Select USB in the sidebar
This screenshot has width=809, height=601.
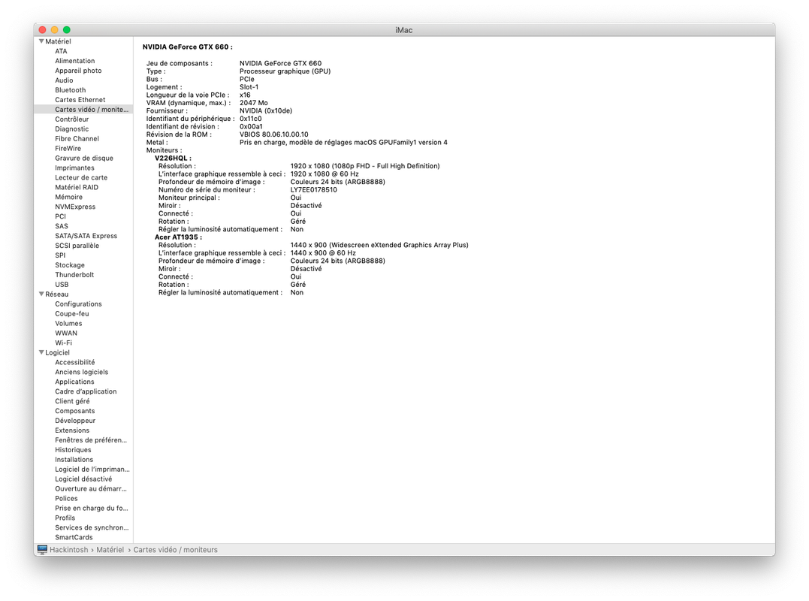pyautogui.click(x=62, y=285)
